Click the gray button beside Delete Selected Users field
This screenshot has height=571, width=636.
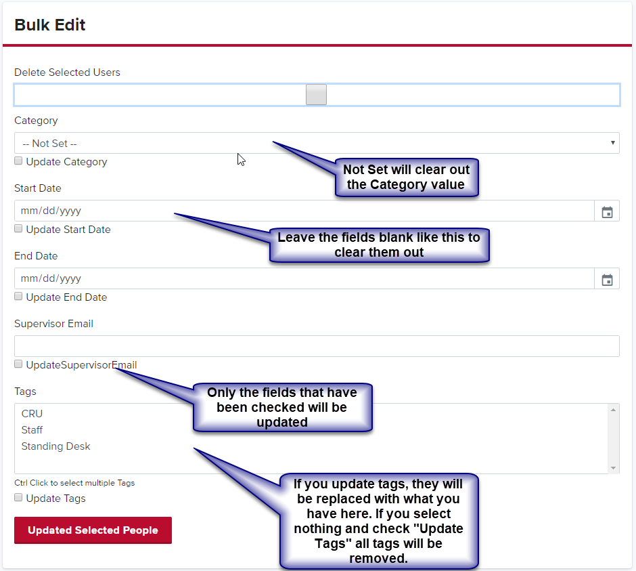(x=316, y=94)
